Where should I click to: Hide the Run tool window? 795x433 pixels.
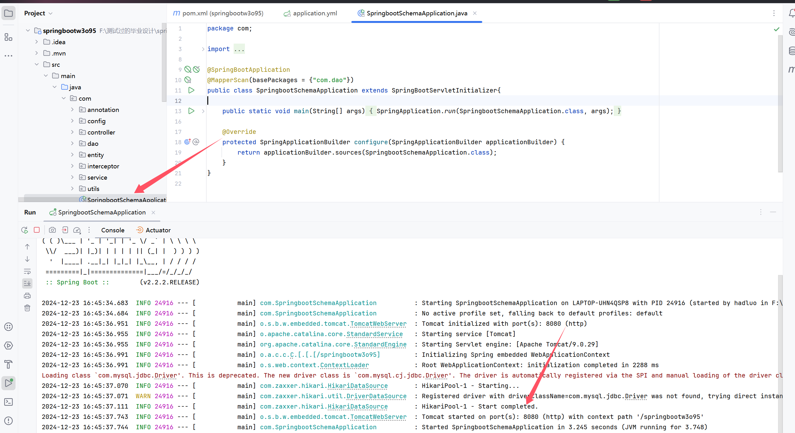[x=773, y=212]
